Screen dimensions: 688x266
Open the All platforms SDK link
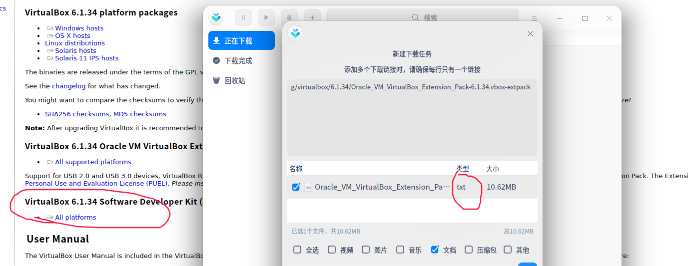pos(75,217)
